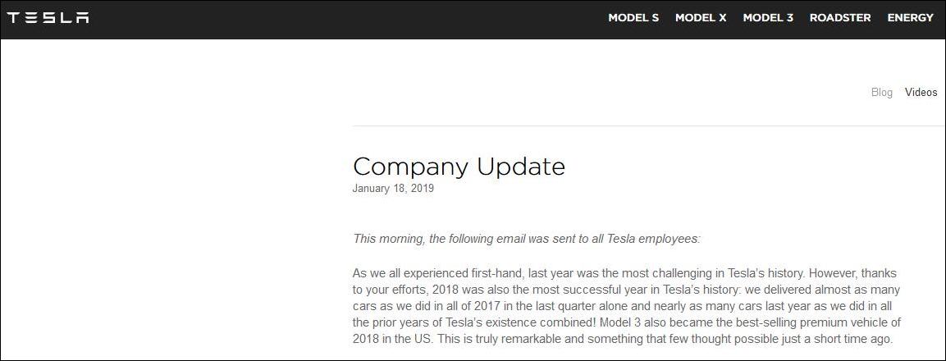Screen dimensions: 946x361
Task: Go to the Model X page
Action: (x=701, y=18)
